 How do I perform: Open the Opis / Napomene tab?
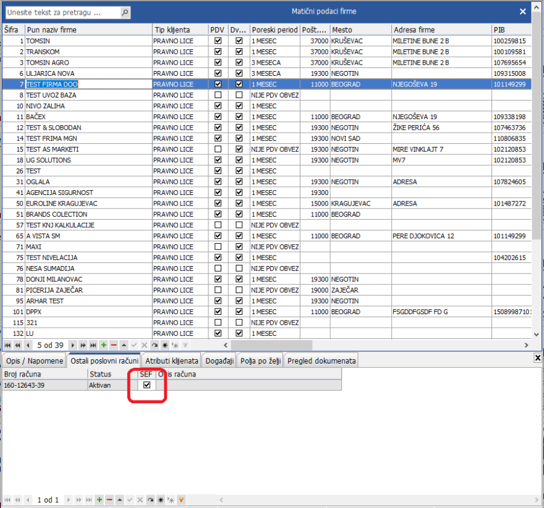pos(34,360)
